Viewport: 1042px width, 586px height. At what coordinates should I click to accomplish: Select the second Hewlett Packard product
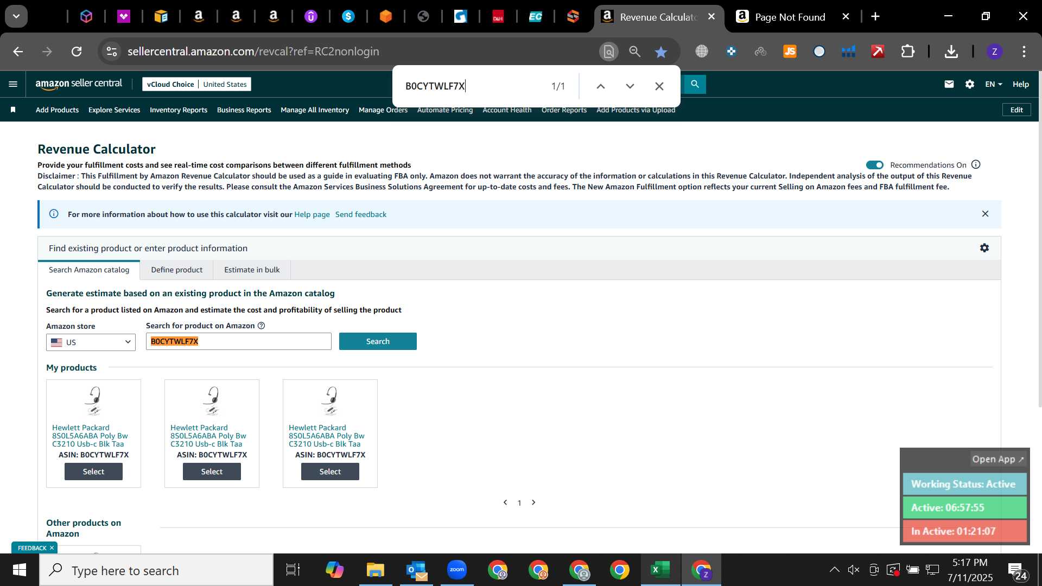(212, 472)
